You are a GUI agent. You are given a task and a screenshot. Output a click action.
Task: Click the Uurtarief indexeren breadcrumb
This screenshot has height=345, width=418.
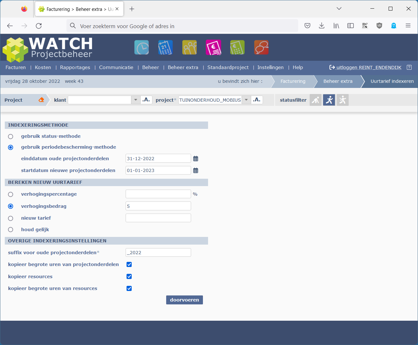coord(392,81)
